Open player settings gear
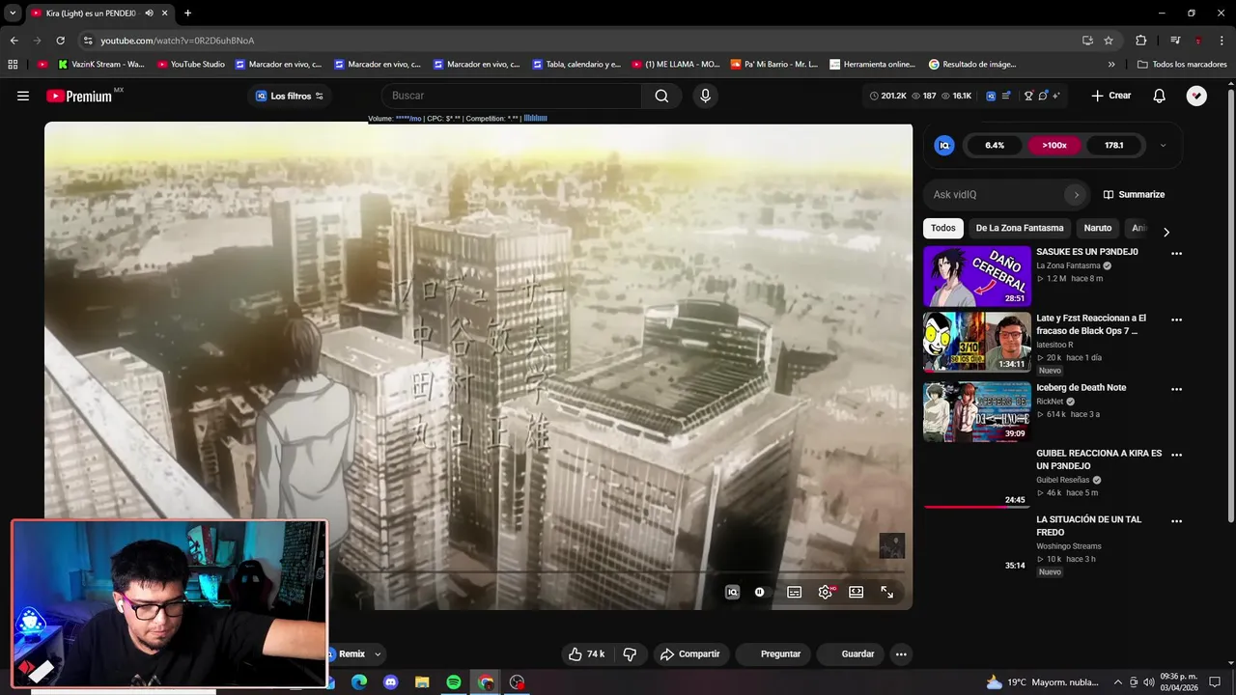The width and height of the screenshot is (1236, 695). [826, 593]
